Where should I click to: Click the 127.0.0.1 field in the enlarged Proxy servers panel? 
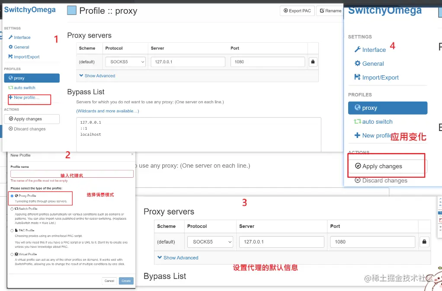[x=282, y=242]
